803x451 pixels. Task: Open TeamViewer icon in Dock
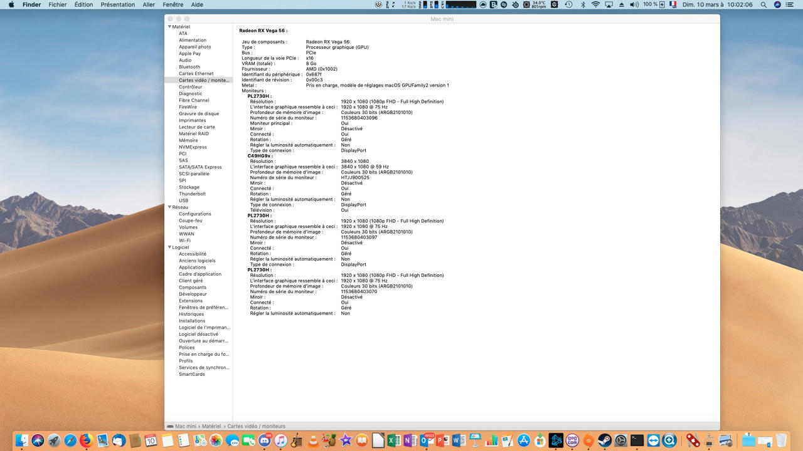653,440
